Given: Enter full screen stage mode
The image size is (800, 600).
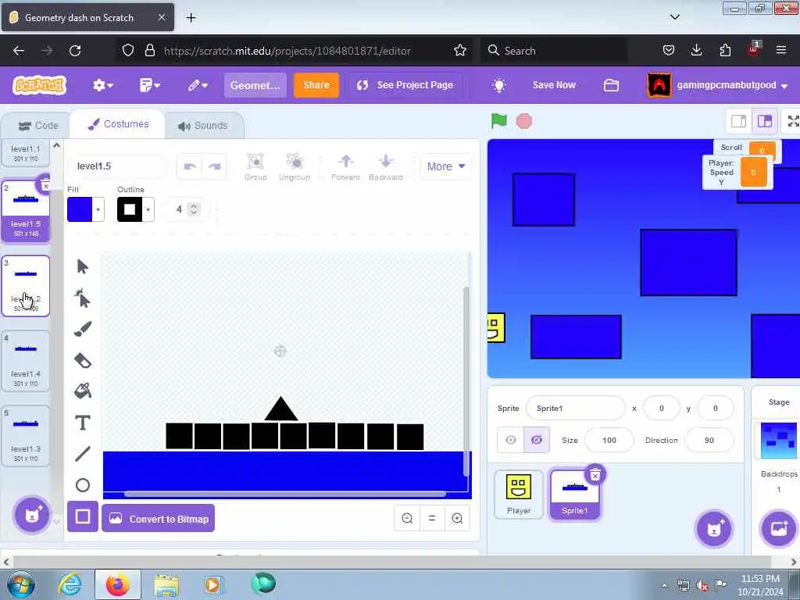Looking at the screenshot, I should (793, 121).
